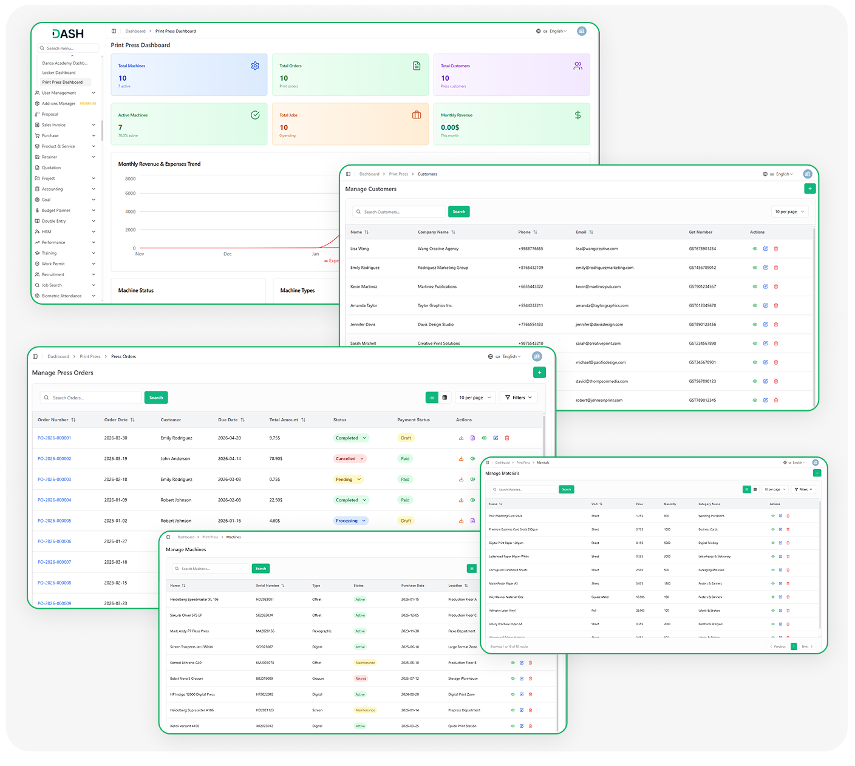Edit the Xerox Versant 4100 machine
Viewport: 855px width, 766px height.
[522, 726]
